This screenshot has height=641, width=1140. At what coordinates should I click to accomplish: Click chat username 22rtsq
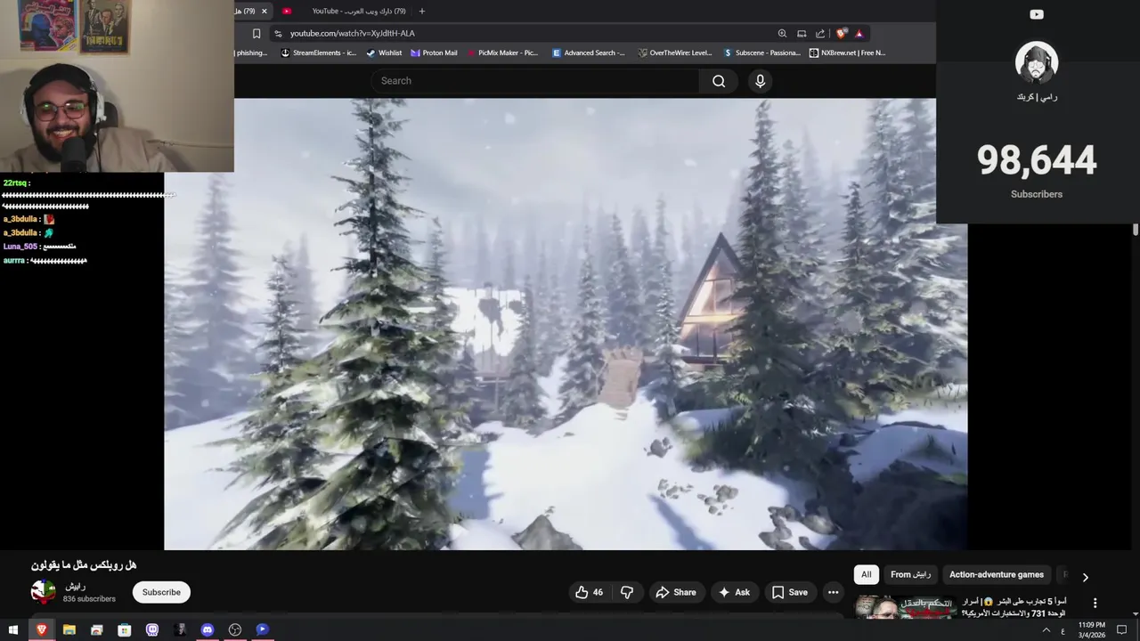coord(15,183)
